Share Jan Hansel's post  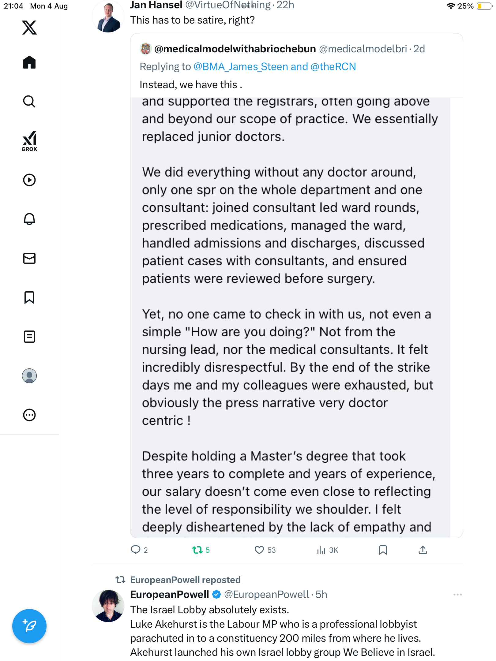point(423,550)
